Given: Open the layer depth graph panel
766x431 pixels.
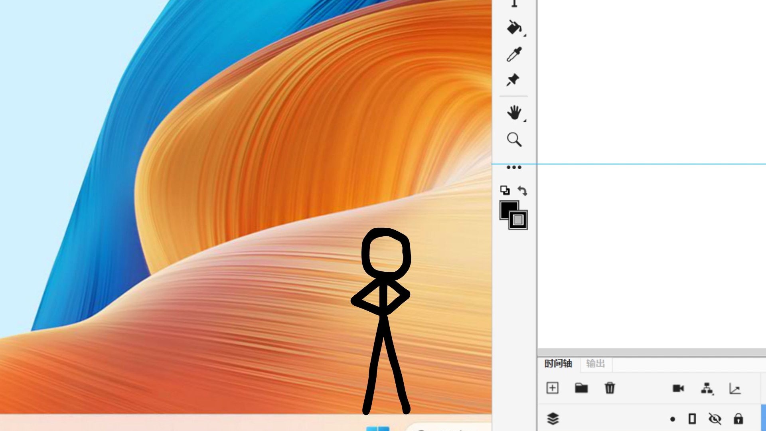Looking at the screenshot, I should pos(735,389).
